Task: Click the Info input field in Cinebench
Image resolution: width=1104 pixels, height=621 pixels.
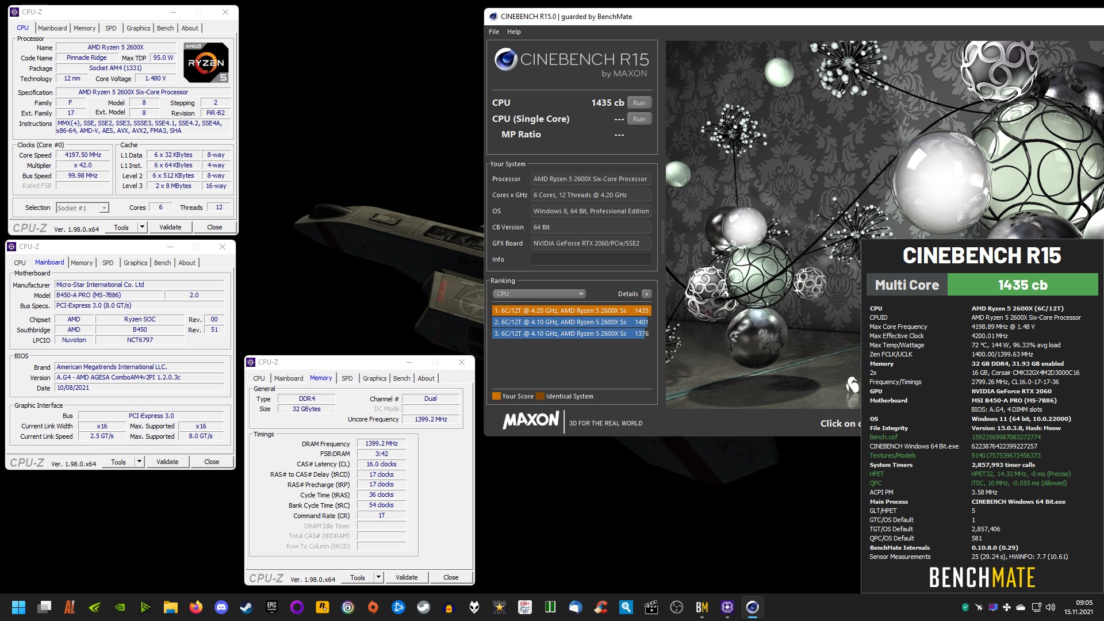Action: pos(591,259)
